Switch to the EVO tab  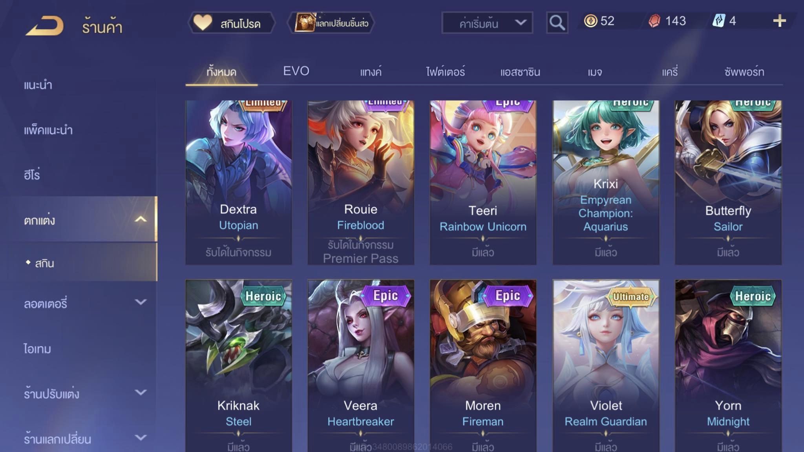(296, 71)
